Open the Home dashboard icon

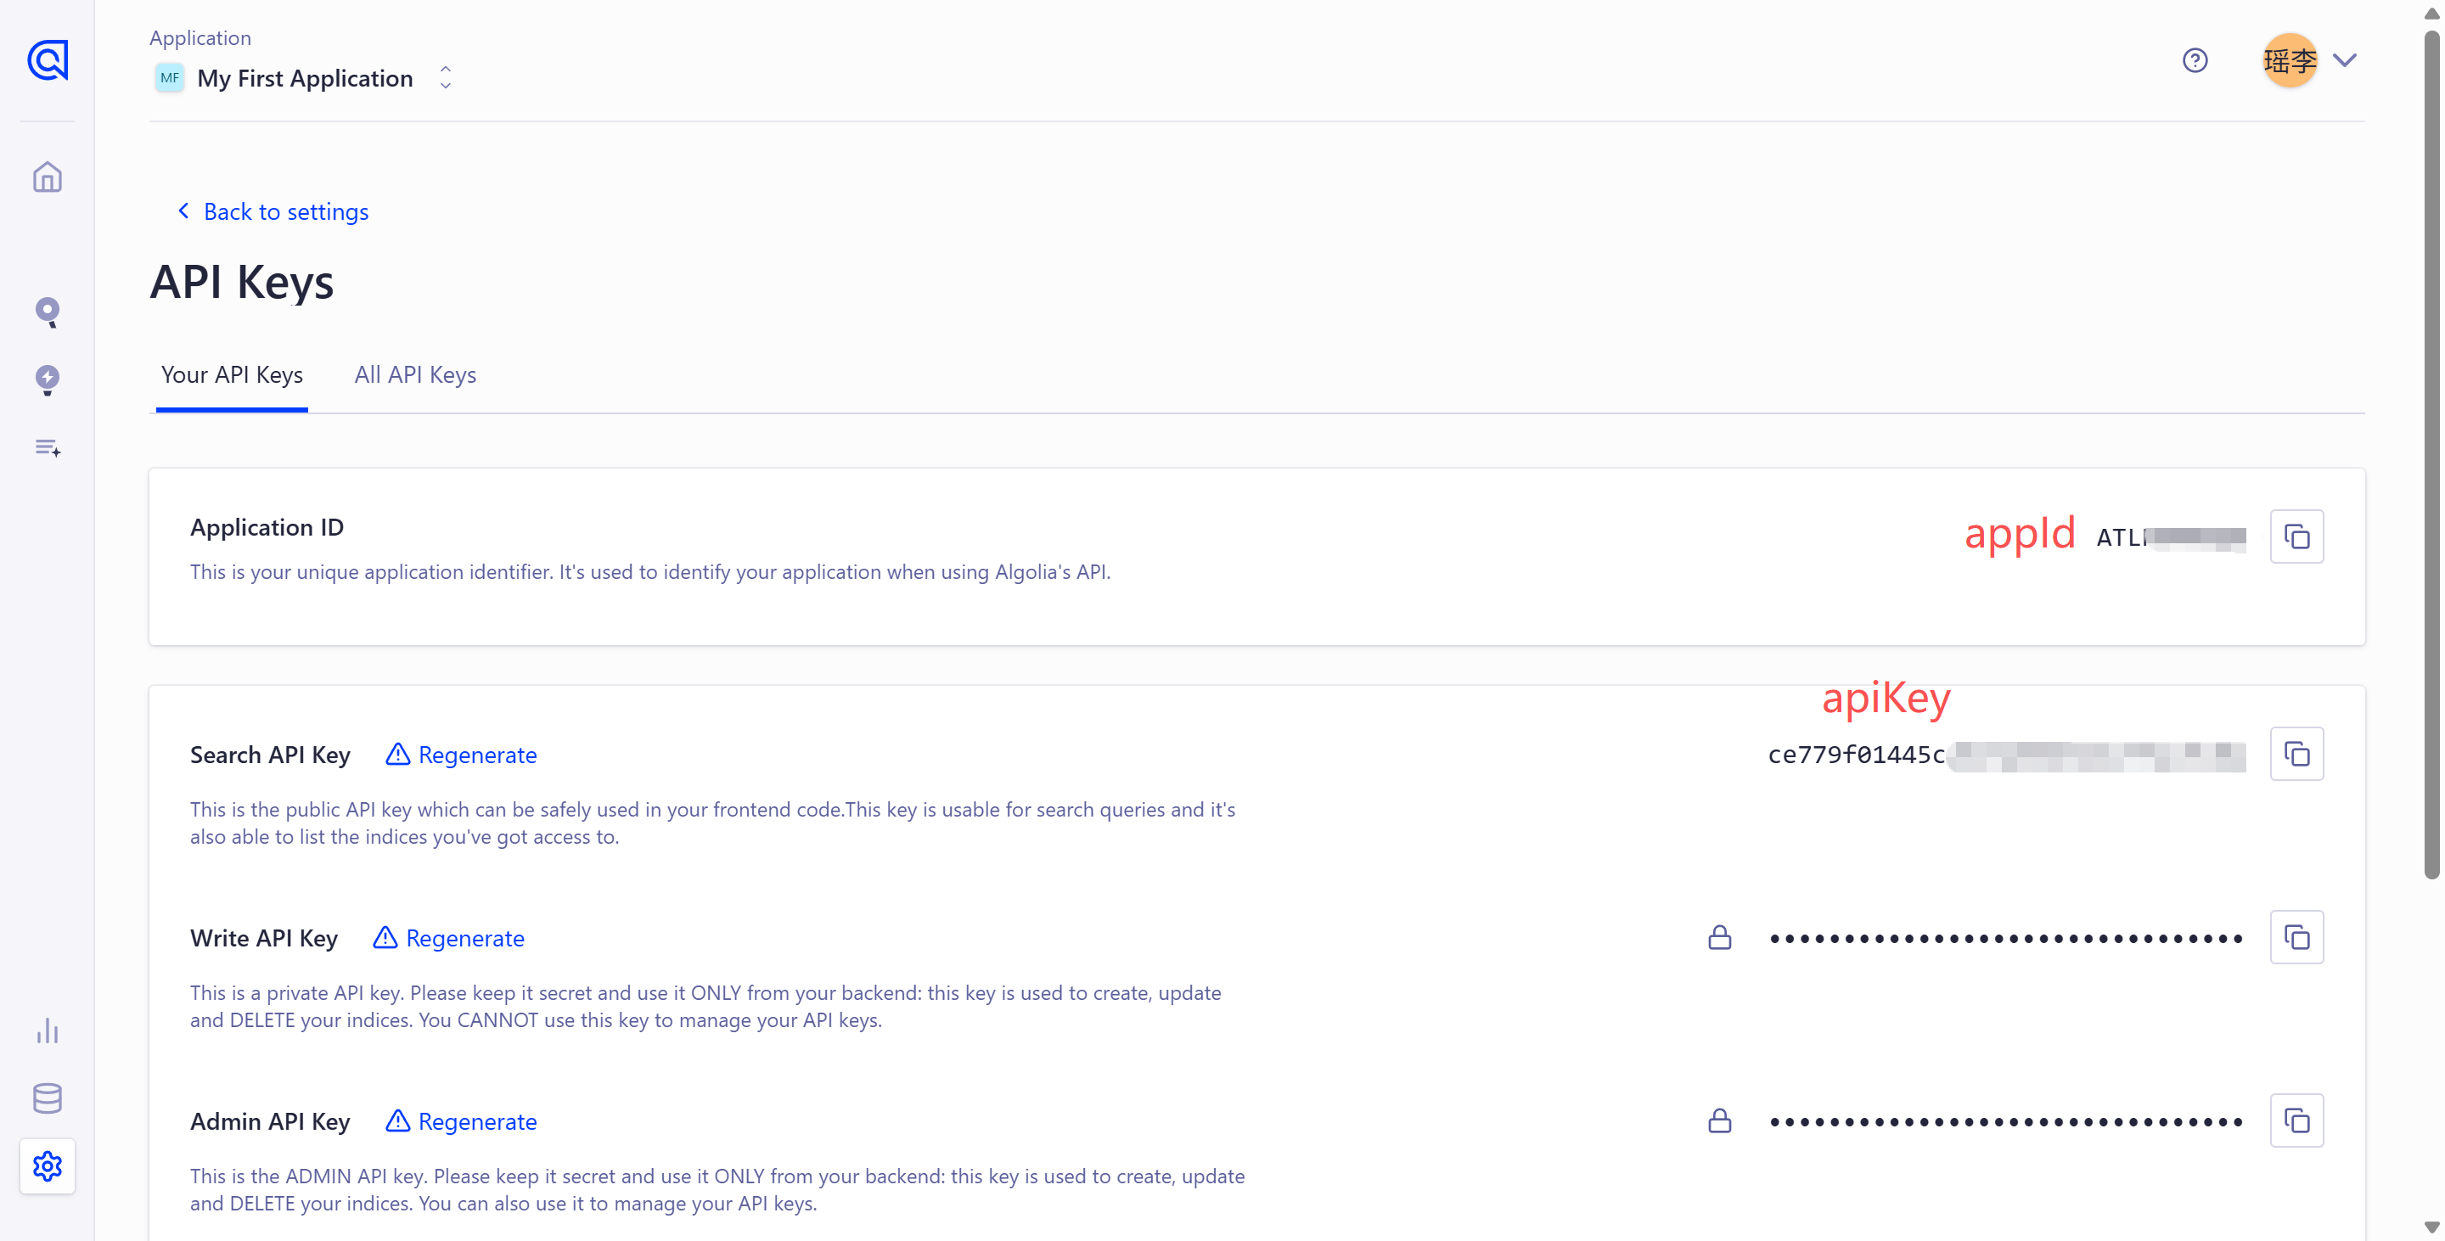[48, 177]
